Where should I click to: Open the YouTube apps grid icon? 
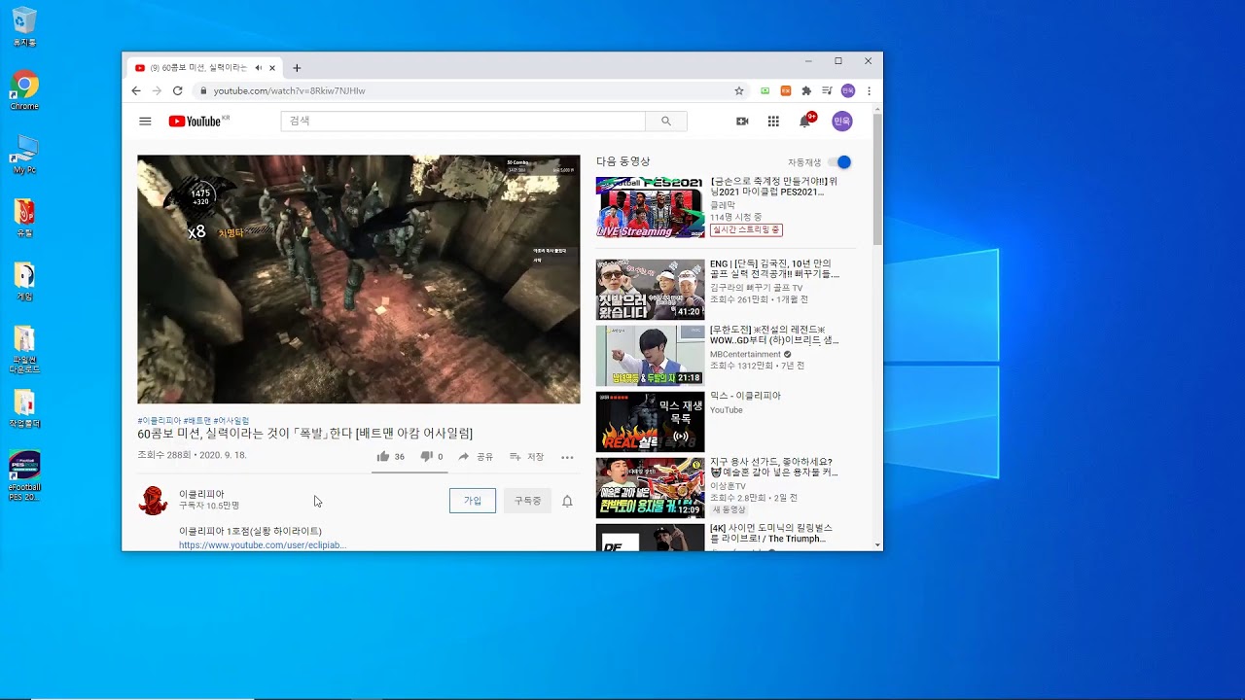(x=773, y=122)
